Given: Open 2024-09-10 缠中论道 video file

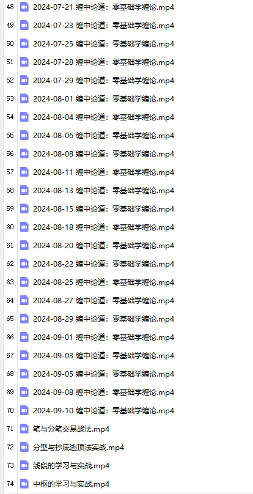Looking at the screenshot, I should 104,410.
